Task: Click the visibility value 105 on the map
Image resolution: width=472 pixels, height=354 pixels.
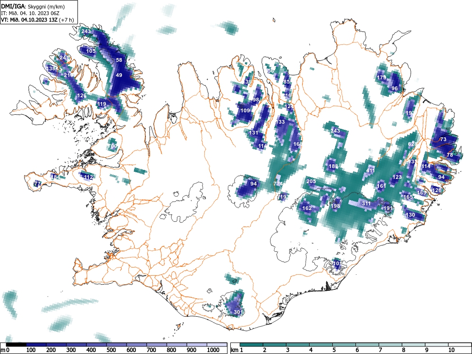Action: 91,51
